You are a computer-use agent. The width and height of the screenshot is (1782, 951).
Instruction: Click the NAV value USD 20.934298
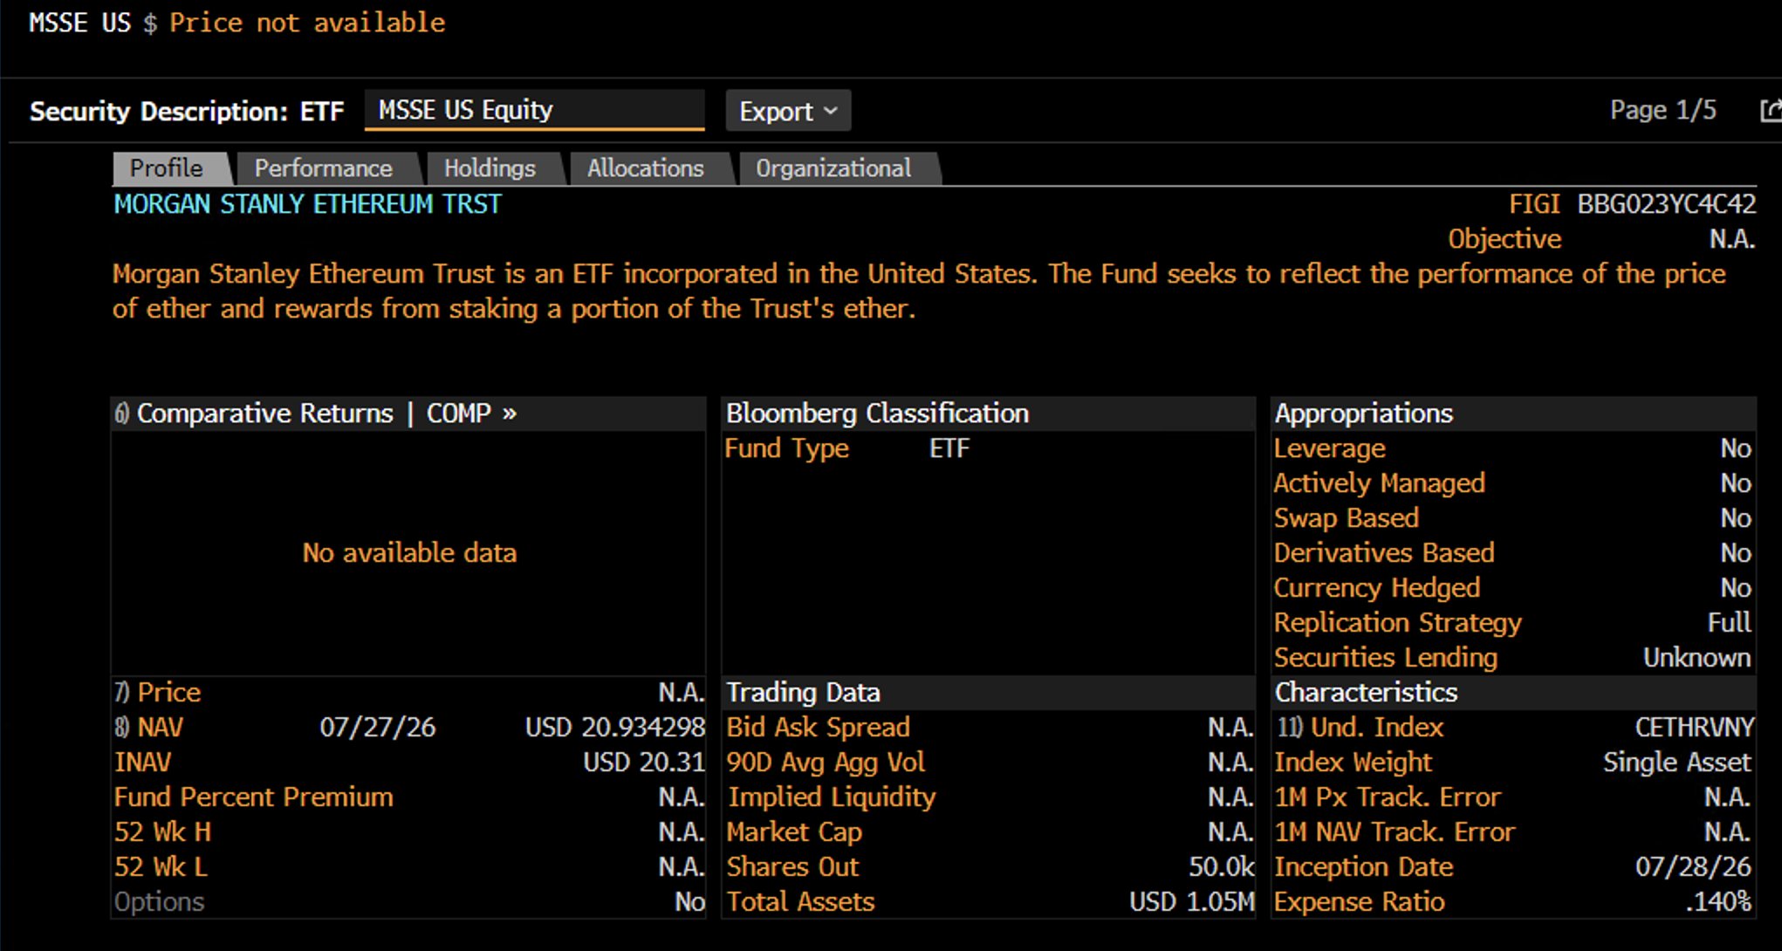click(x=614, y=727)
